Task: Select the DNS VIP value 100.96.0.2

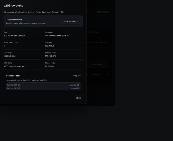Action: point(49,46)
